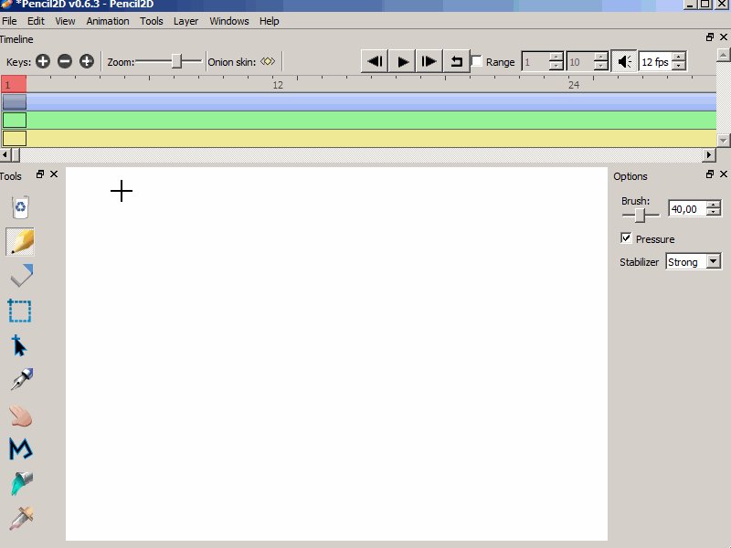This screenshot has width=731, height=548.
Task: Select the Eraser tool
Action: pyautogui.click(x=21, y=276)
